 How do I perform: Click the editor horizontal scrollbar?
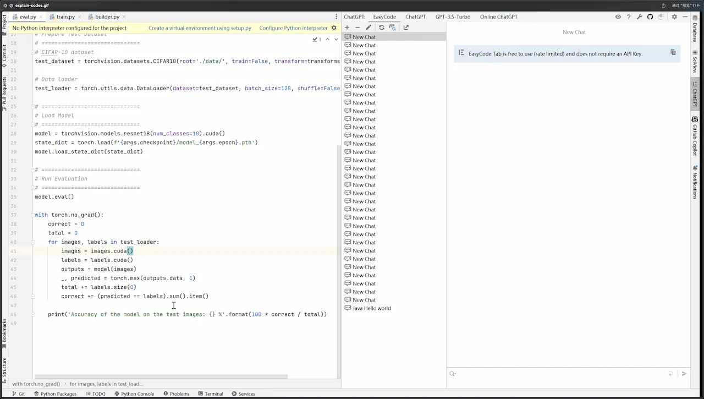161,377
